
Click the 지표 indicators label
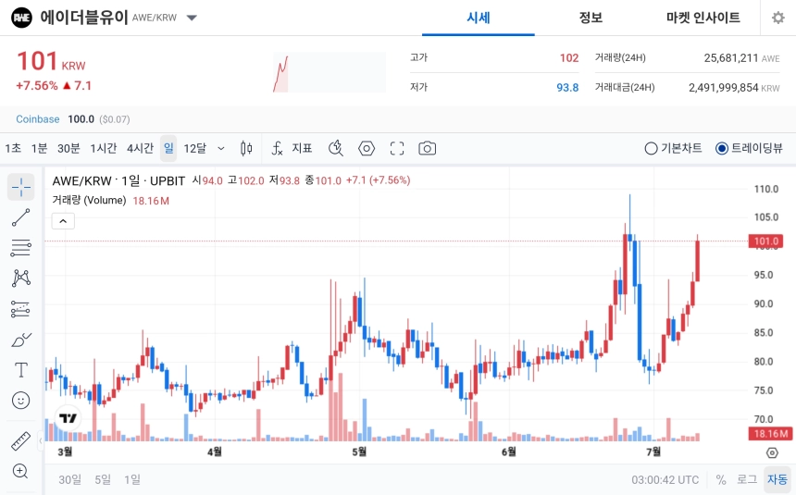[x=302, y=148]
